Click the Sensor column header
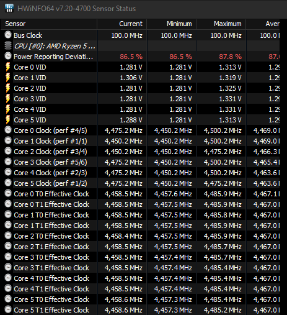 click(49, 24)
